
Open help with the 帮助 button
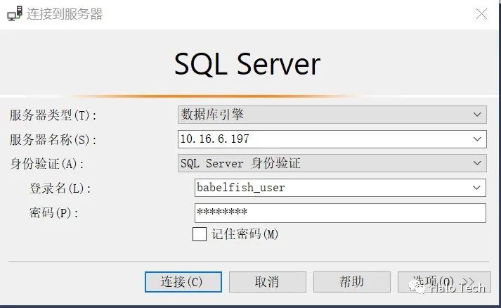click(x=352, y=282)
